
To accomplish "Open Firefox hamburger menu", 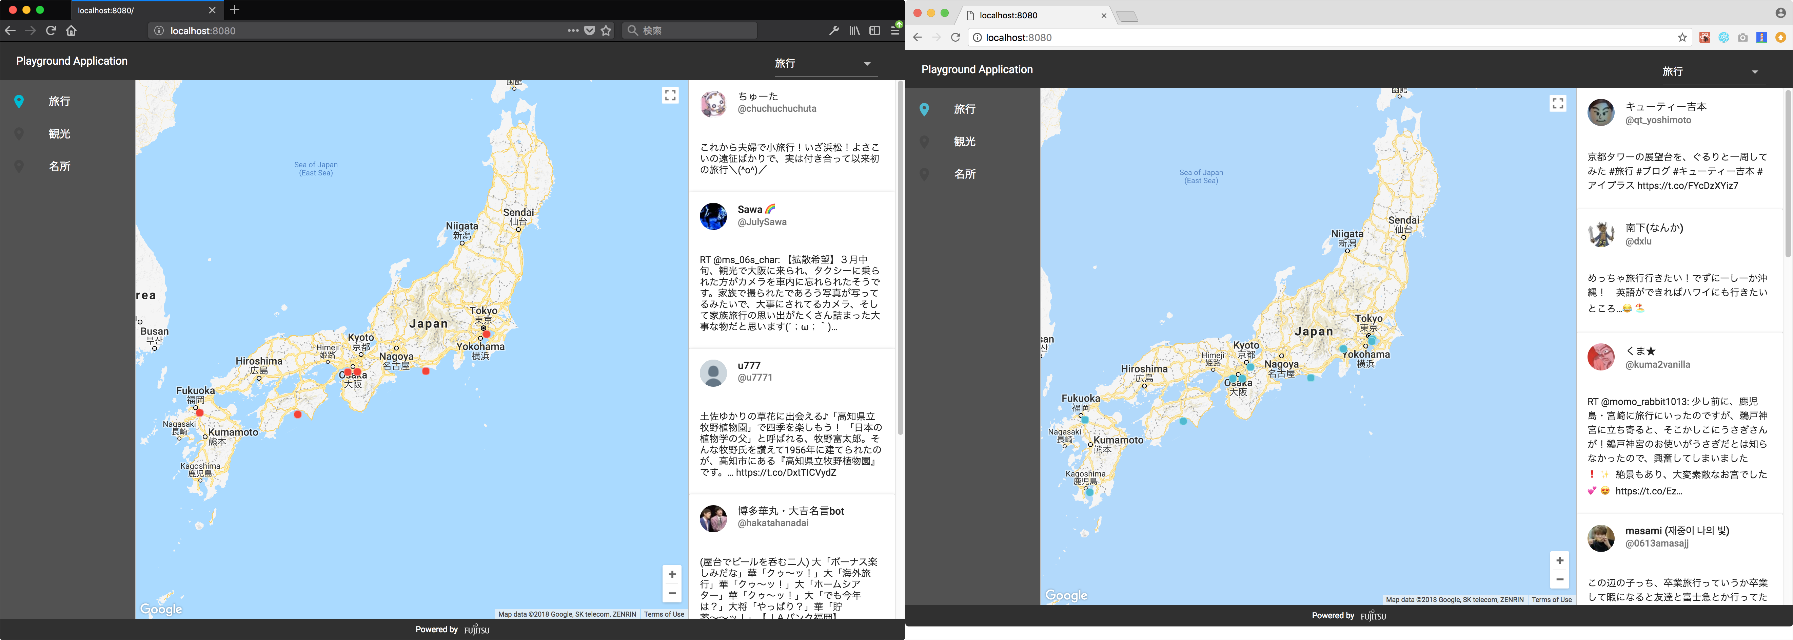I will coord(896,30).
